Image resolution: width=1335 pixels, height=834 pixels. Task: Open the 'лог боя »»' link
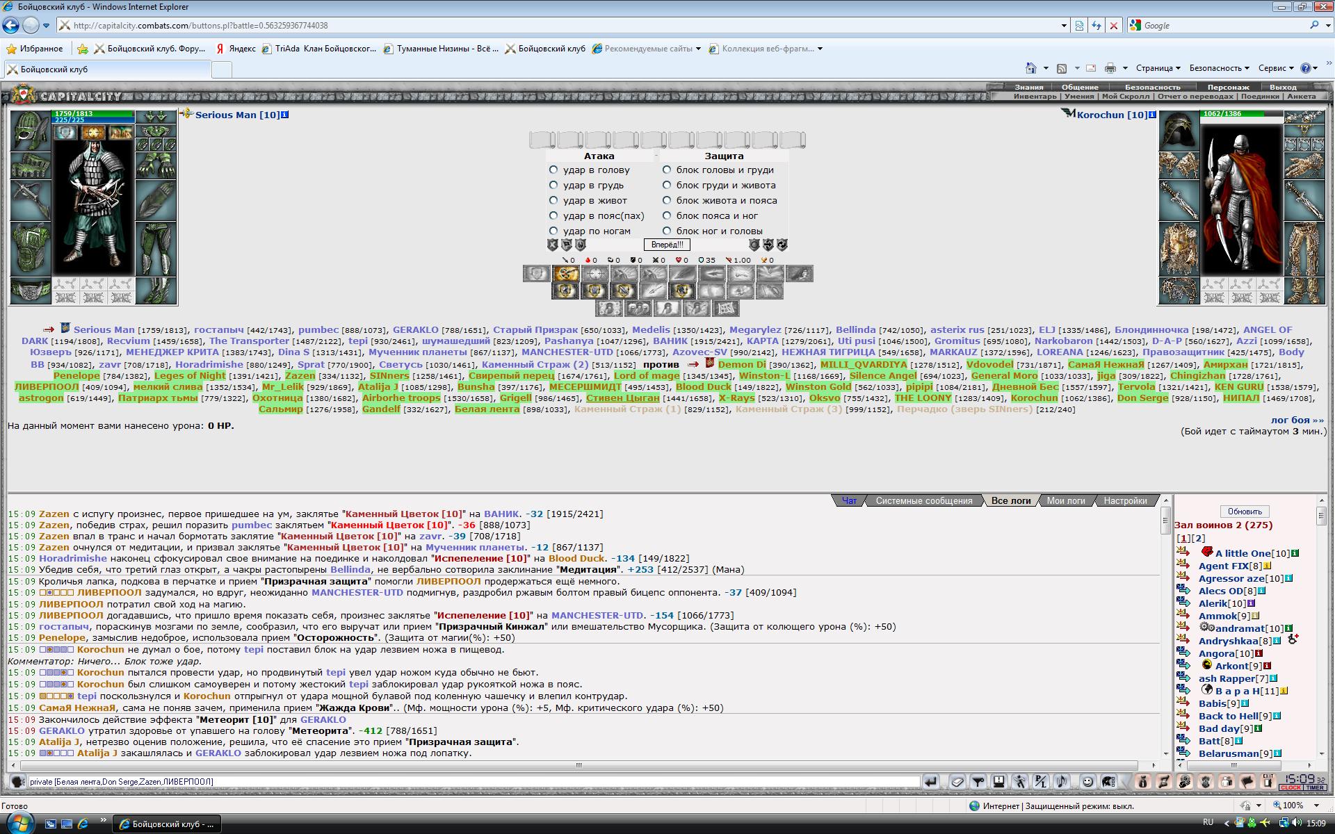(x=1297, y=420)
